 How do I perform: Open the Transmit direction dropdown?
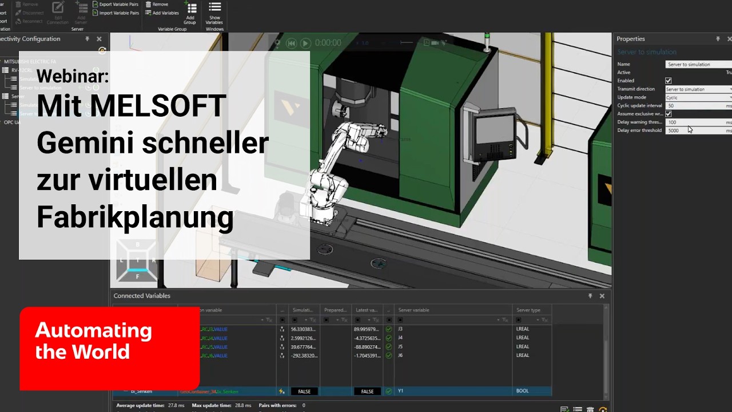coord(698,89)
